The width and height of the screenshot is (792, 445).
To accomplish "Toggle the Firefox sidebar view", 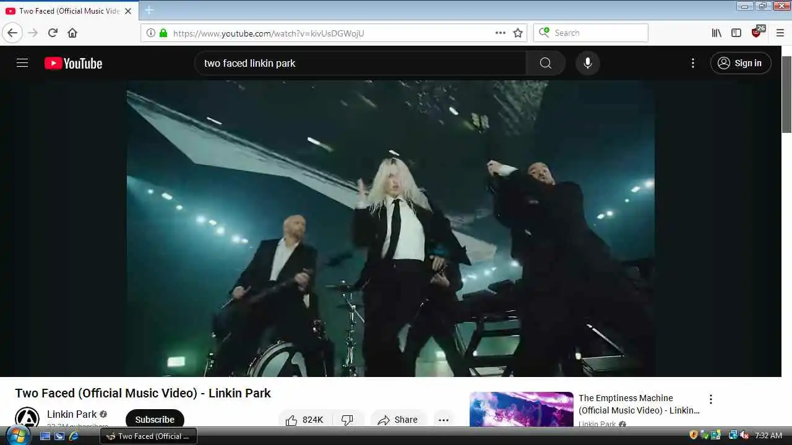I will [x=736, y=33].
